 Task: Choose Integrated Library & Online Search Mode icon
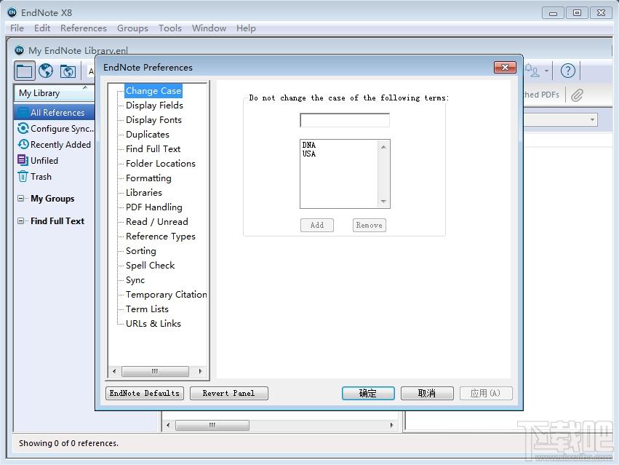point(68,71)
